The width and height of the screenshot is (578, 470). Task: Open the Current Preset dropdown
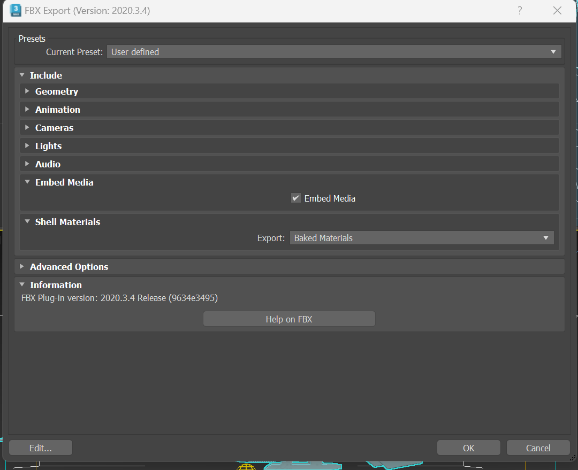[x=334, y=52]
